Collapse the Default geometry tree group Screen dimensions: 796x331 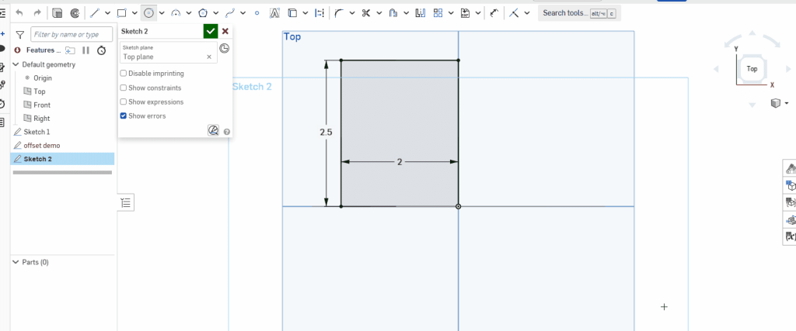[16, 64]
